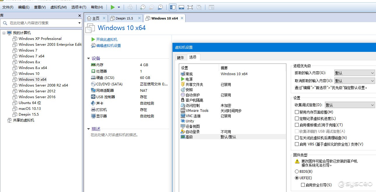This screenshot has width=376, height=192.
Task: Click the 网络适配器 device icon
Action: click(x=93, y=91)
